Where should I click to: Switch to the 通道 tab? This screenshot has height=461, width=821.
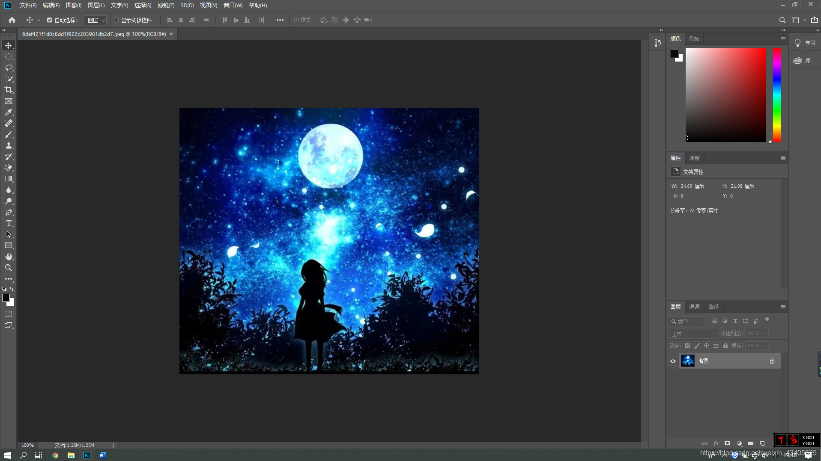tap(694, 307)
